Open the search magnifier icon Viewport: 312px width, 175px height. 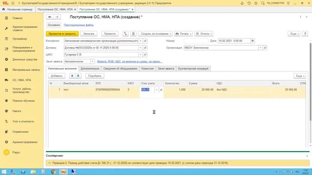click(x=263, y=3)
